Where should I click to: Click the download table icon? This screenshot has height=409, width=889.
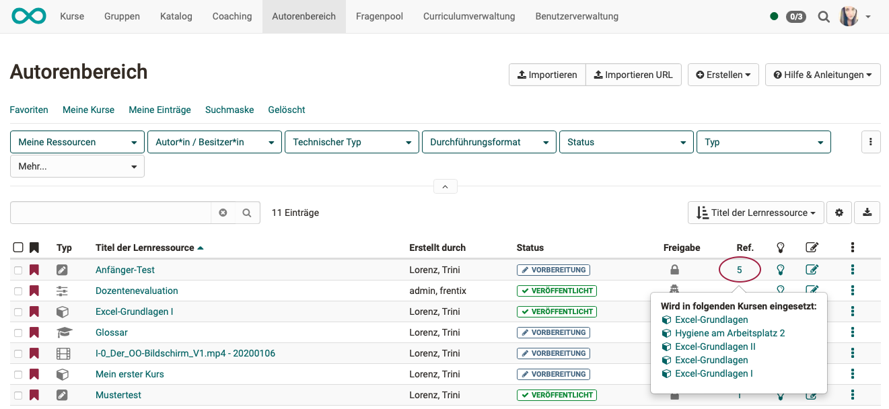(867, 213)
